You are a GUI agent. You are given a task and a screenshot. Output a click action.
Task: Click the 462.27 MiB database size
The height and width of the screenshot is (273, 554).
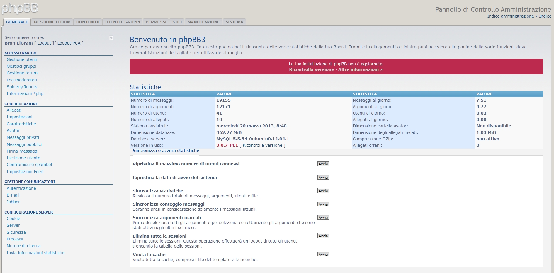[x=229, y=132]
